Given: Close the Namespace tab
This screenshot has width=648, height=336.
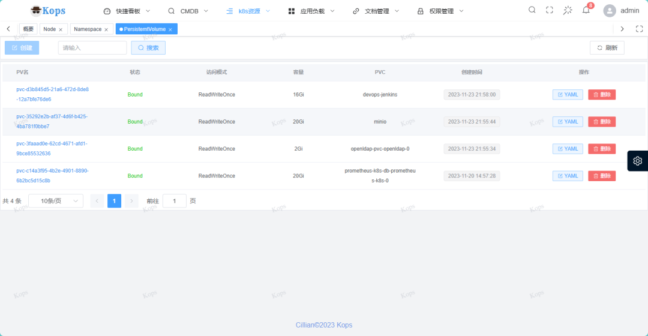Looking at the screenshot, I should (x=106, y=29).
